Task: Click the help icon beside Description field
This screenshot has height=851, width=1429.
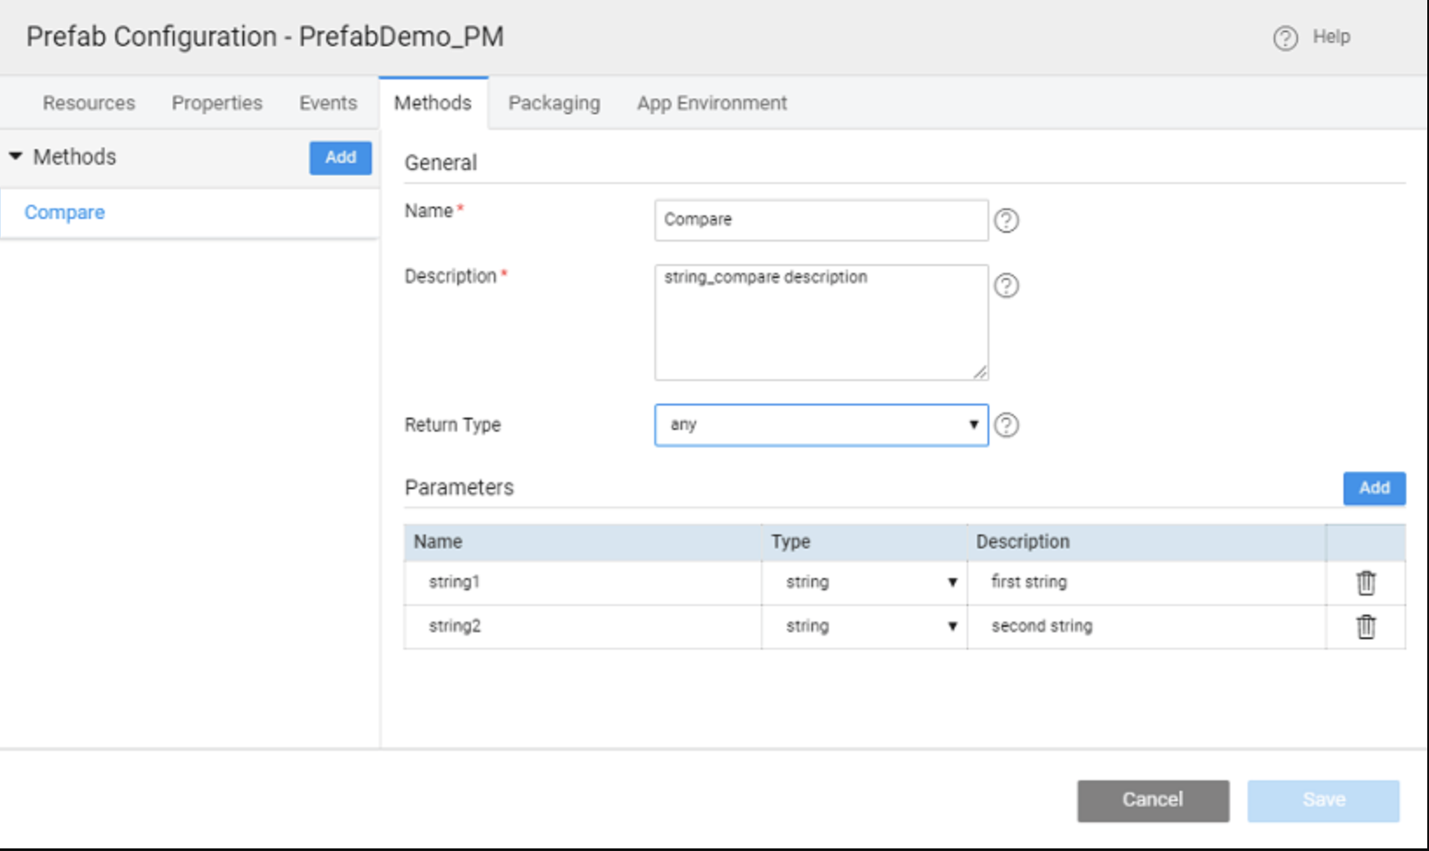Action: 1006,286
